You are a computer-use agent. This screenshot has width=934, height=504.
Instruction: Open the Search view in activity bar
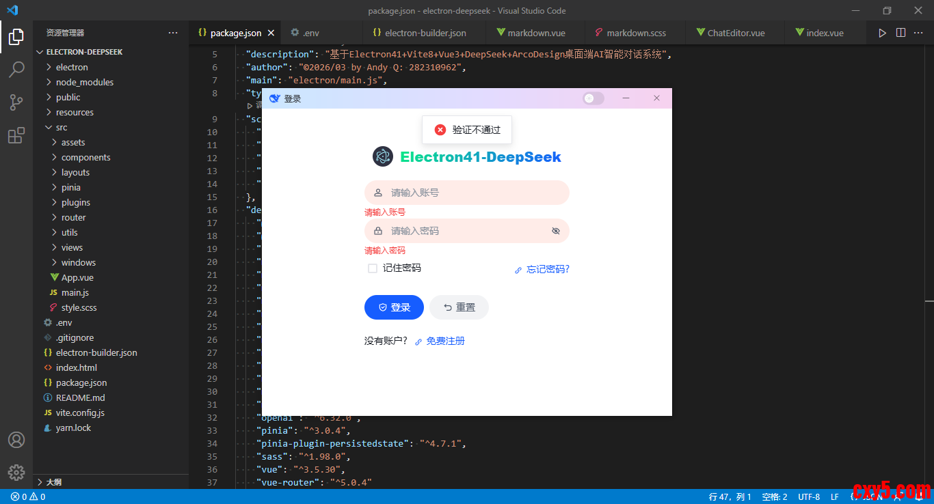[16, 69]
